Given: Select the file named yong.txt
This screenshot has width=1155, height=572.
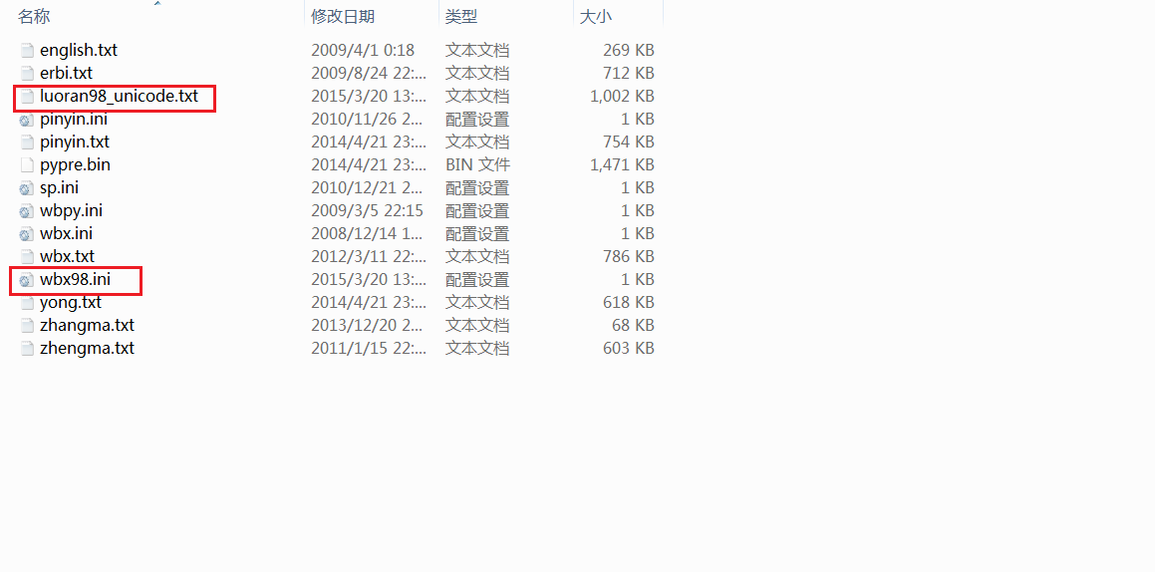Looking at the screenshot, I should [x=71, y=303].
